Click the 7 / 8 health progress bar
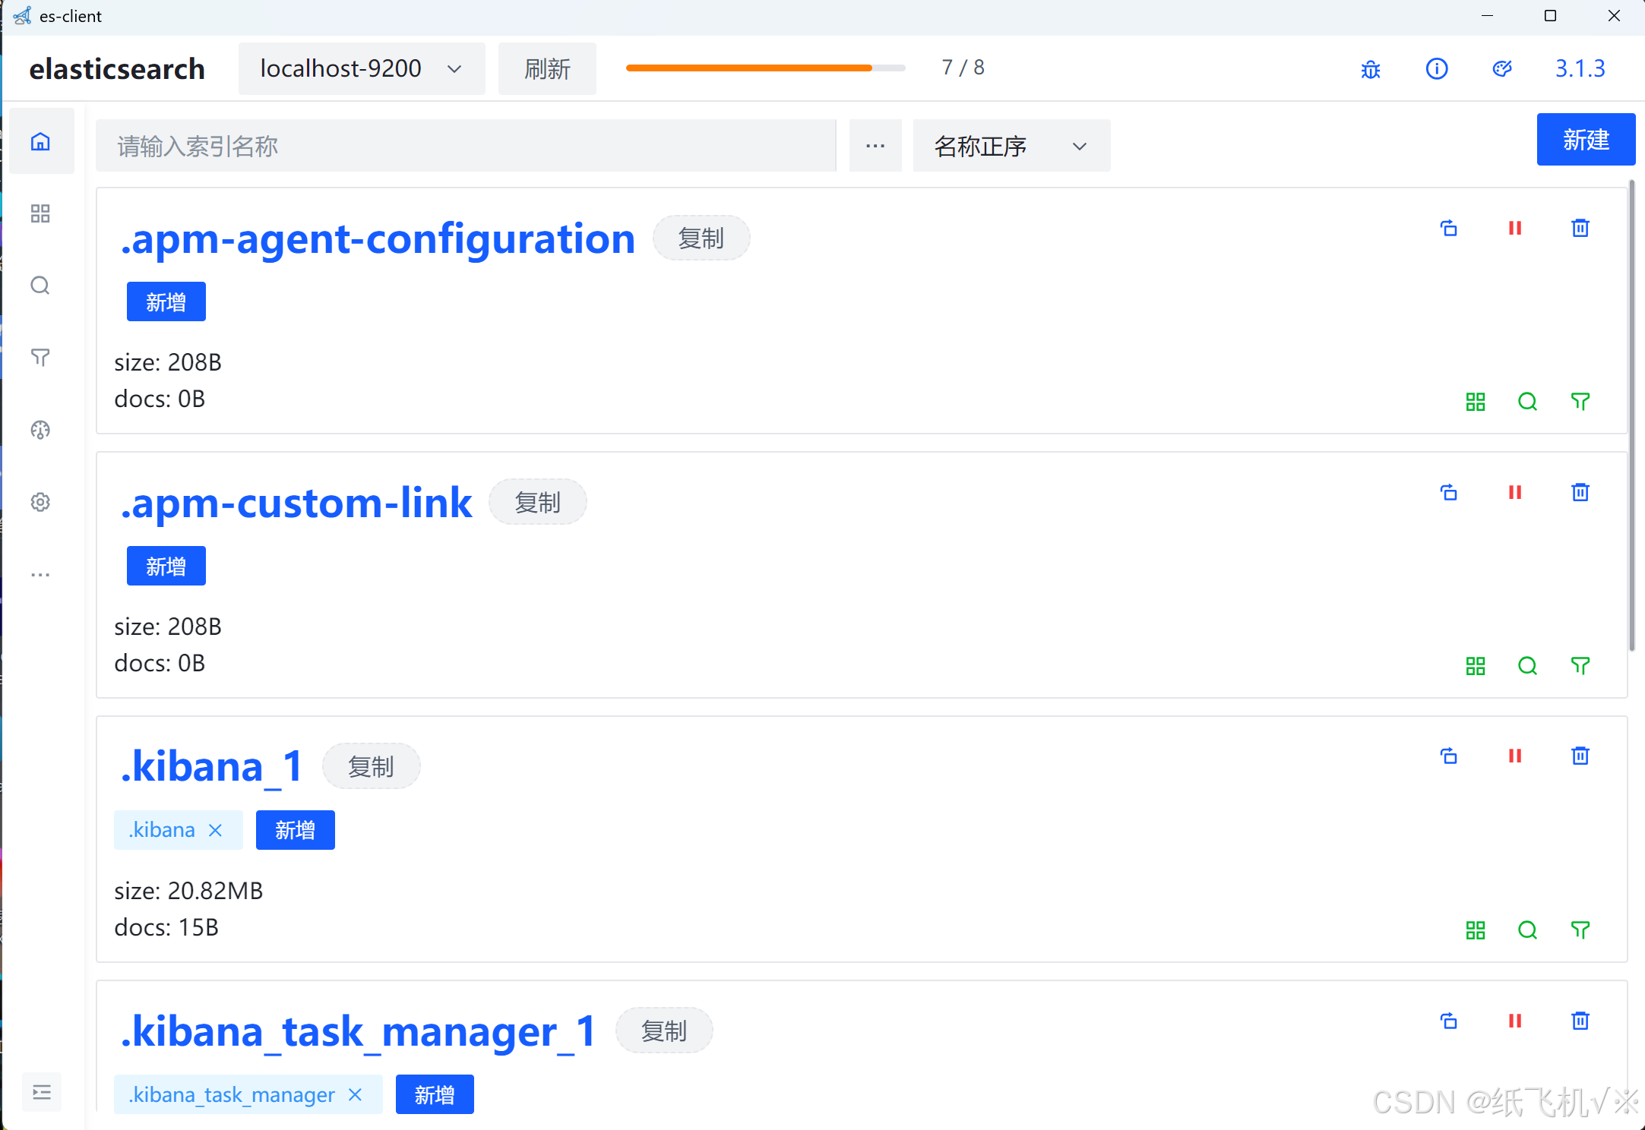 point(765,68)
